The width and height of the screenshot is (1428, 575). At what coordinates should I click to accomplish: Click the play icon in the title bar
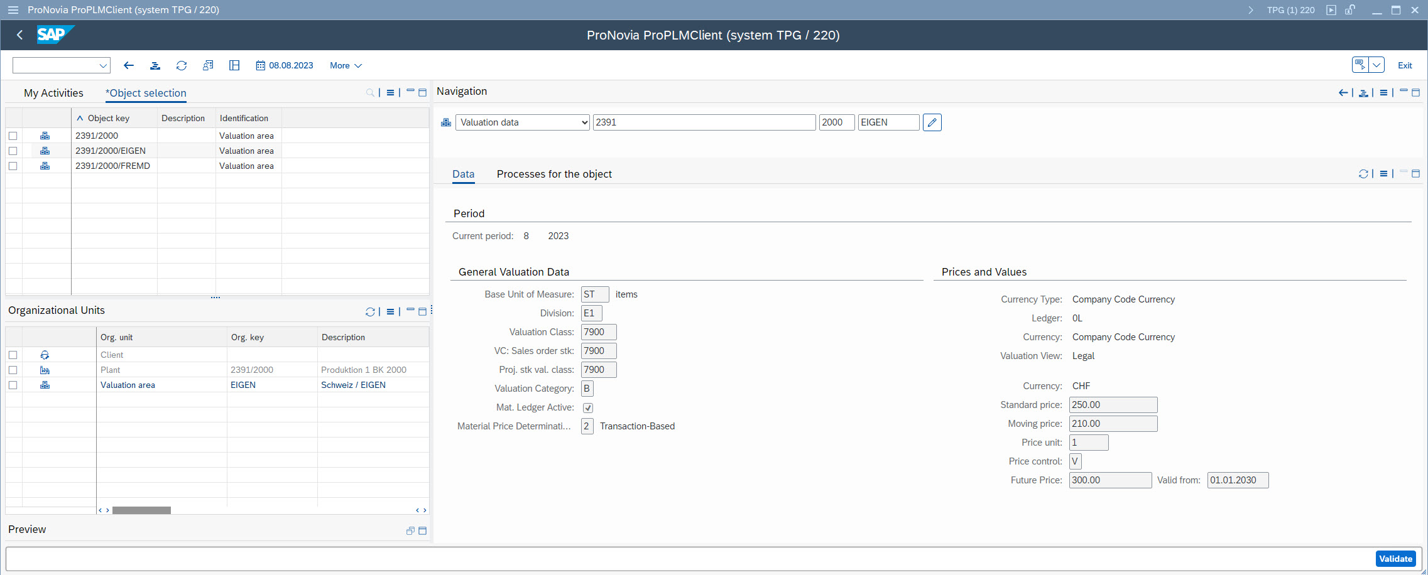coord(1331,10)
